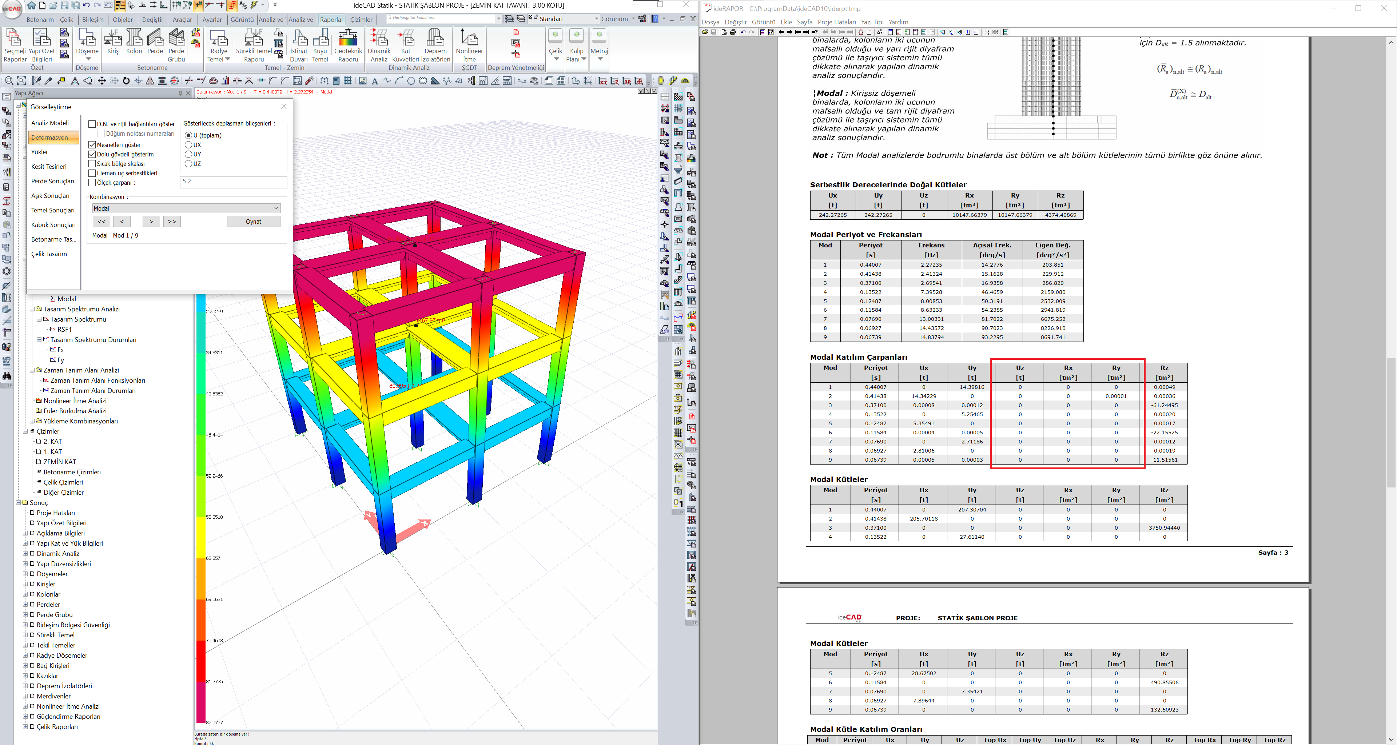The width and height of the screenshot is (1397, 745).
Task: Enable D.N. ve rijit bağlantıları göster
Action: (x=92, y=124)
